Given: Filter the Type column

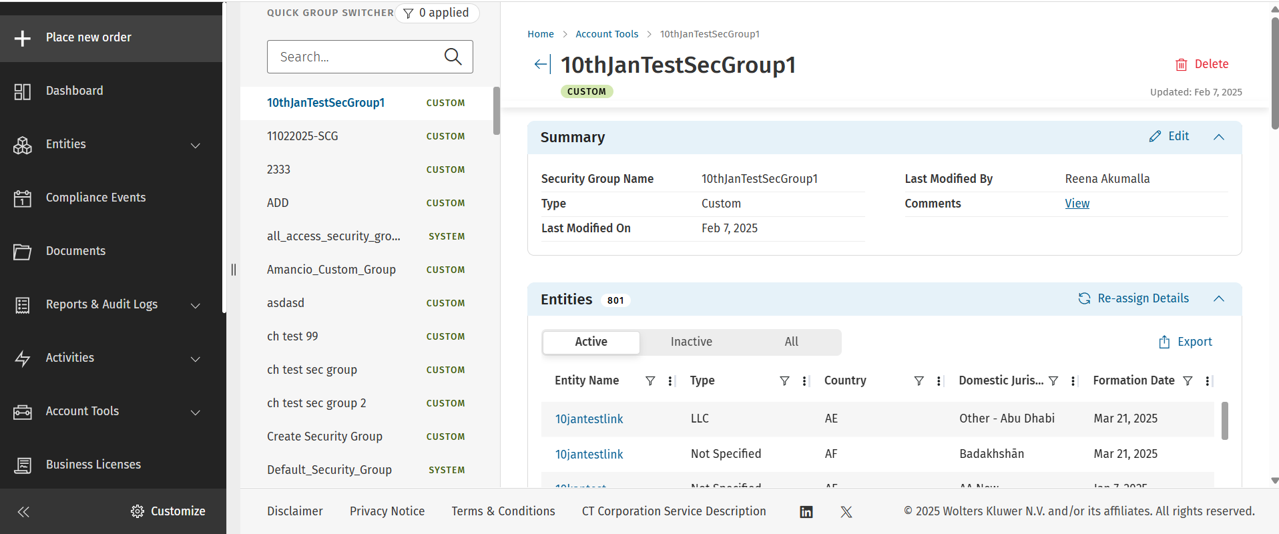Looking at the screenshot, I should [x=785, y=380].
